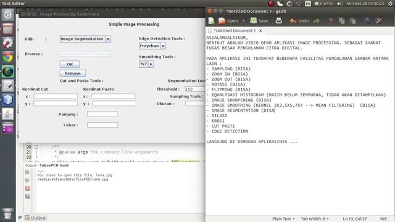Open the Files manager from launcher
The width and height of the screenshot is (395, 222).
(x=8, y=29)
